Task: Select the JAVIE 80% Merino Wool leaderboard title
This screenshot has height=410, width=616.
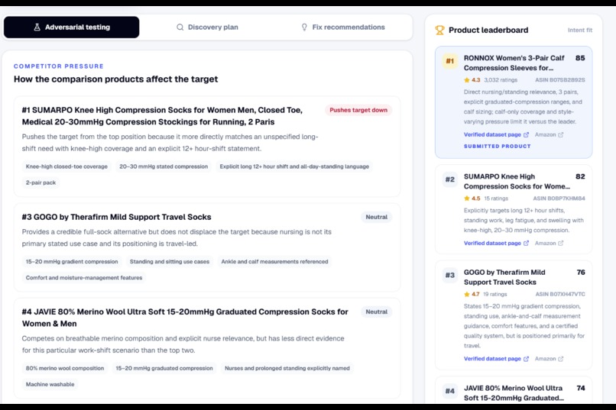Action: (514, 392)
